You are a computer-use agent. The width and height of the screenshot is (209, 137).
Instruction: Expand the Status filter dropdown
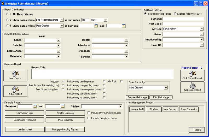coord(202,34)
